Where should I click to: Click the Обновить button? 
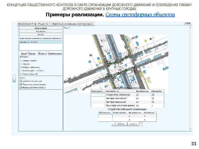(x=42, y=53)
